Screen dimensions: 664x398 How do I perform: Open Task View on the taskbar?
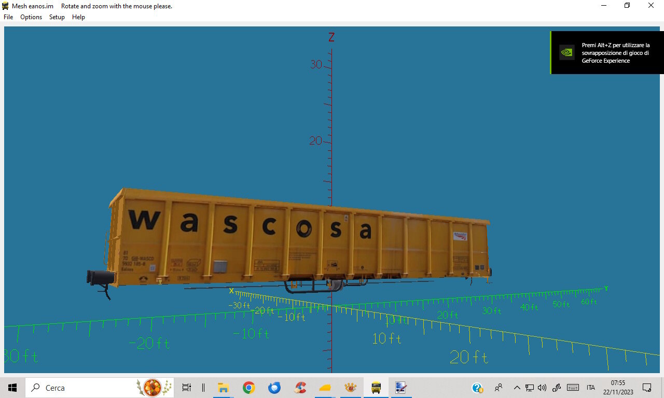187,388
